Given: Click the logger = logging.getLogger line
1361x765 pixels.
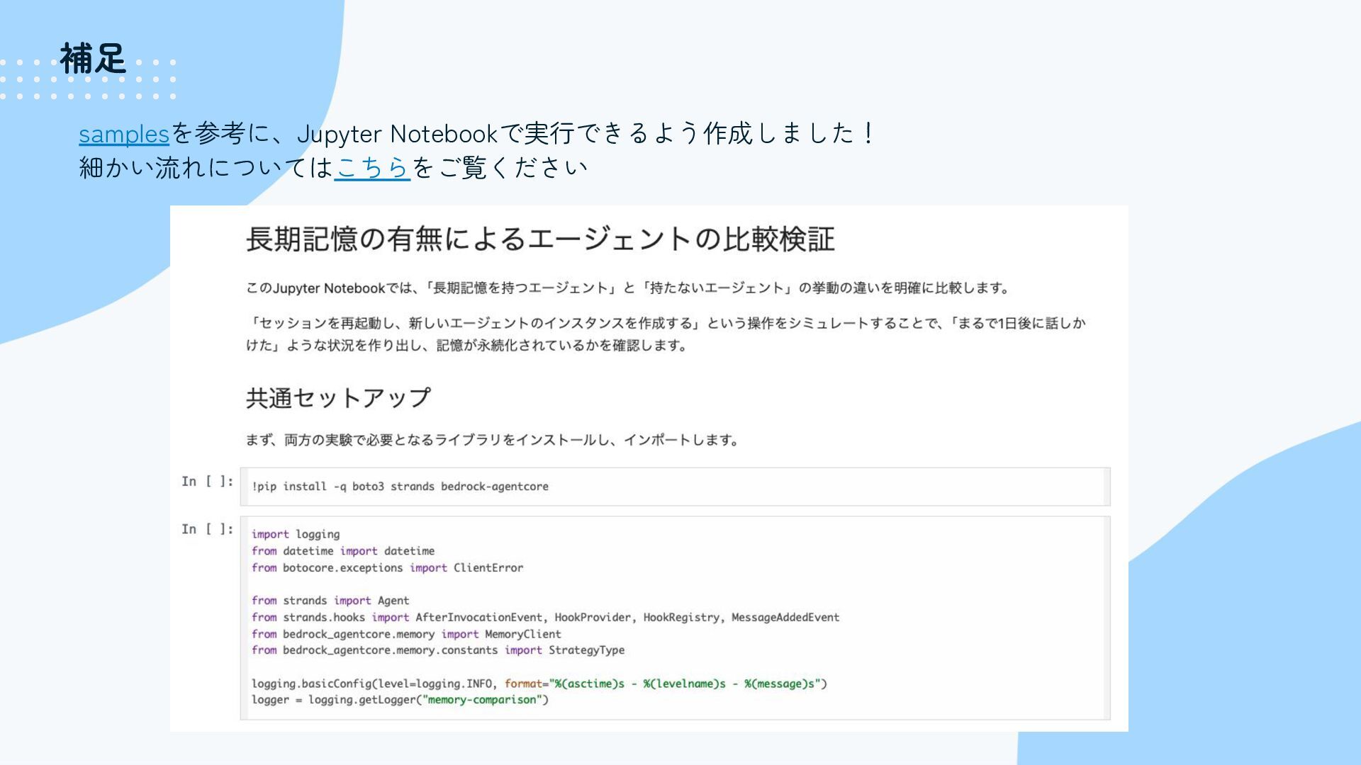Looking at the screenshot, I should coord(400,700).
